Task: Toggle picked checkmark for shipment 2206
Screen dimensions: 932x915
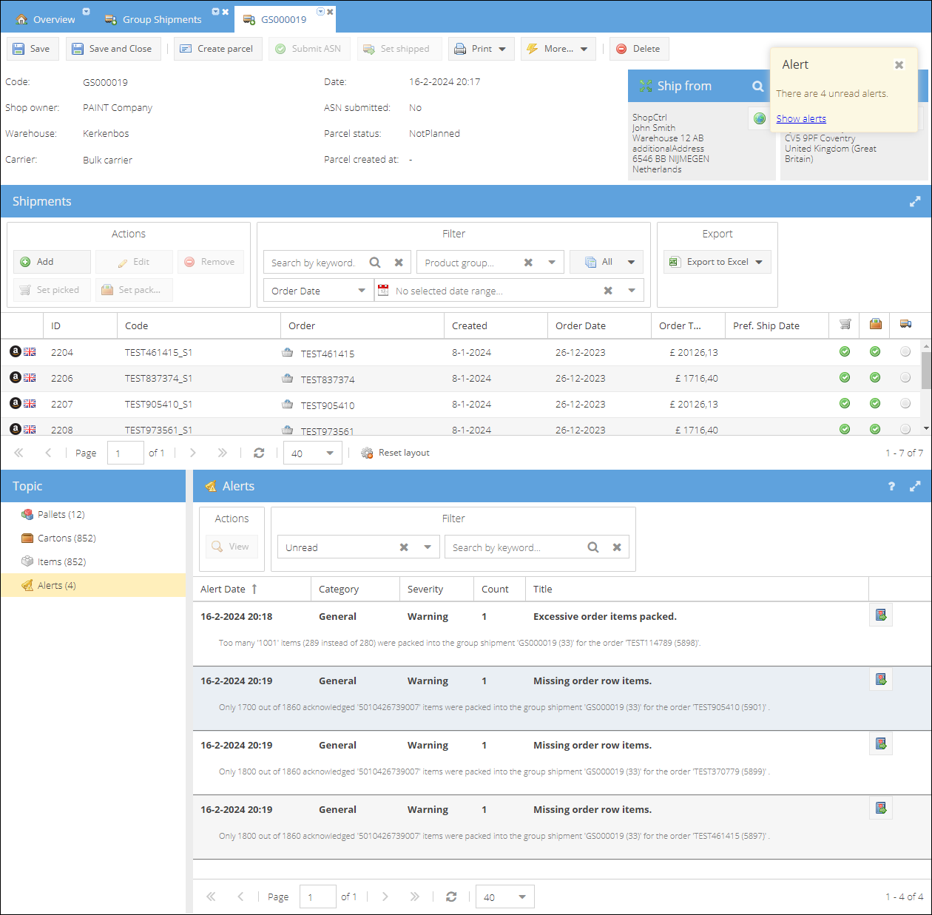Action: pos(845,378)
